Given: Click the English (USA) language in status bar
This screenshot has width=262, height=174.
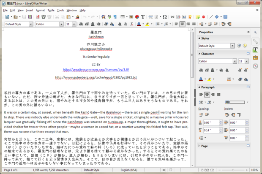Looking at the screenshot, I should click(x=129, y=170).
